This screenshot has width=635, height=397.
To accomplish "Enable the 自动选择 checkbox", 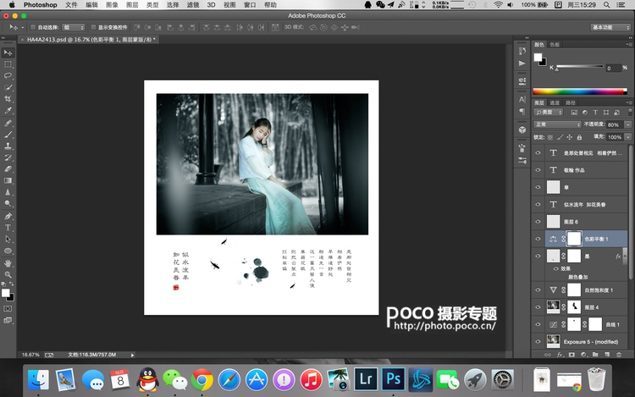I will pos(33,27).
